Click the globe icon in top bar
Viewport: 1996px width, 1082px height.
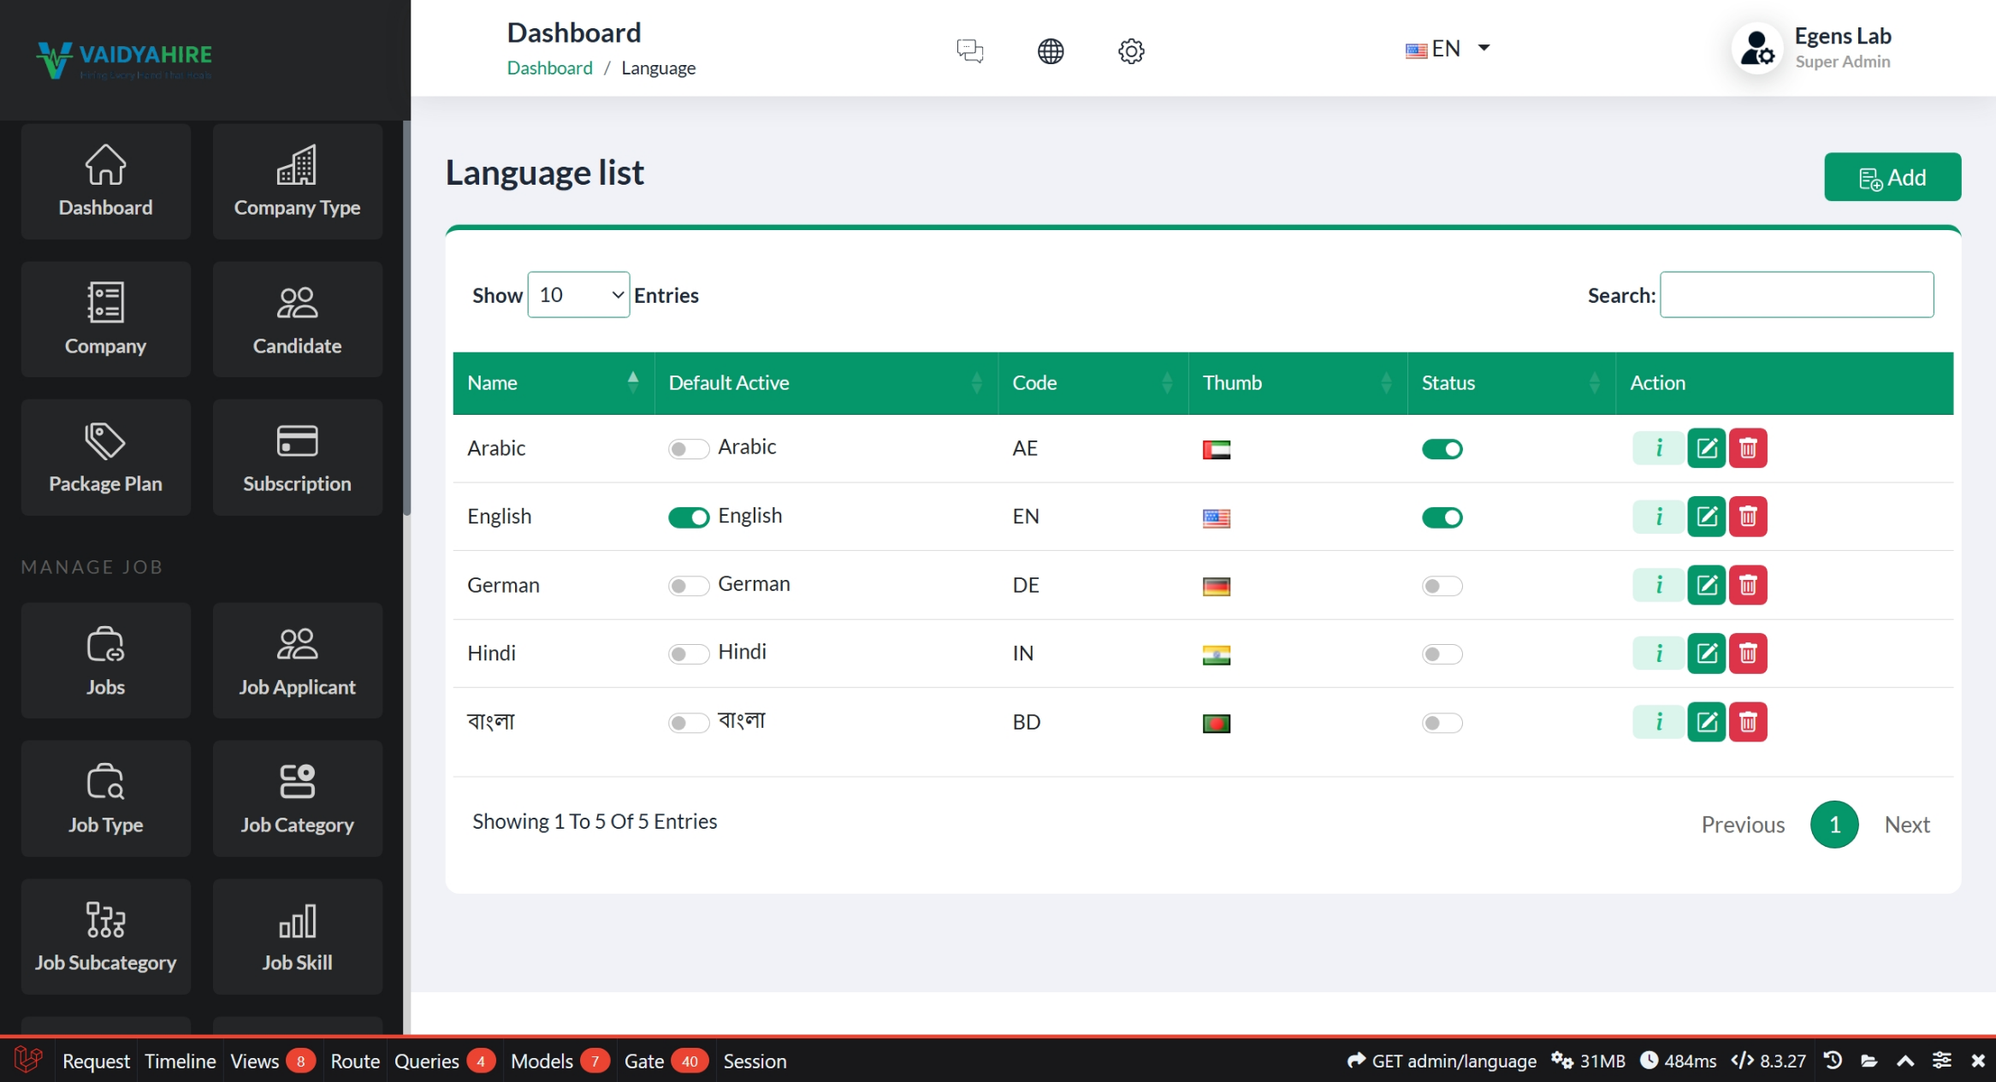pos(1050,50)
